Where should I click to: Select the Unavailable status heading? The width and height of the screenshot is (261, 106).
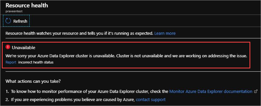tap(23, 48)
